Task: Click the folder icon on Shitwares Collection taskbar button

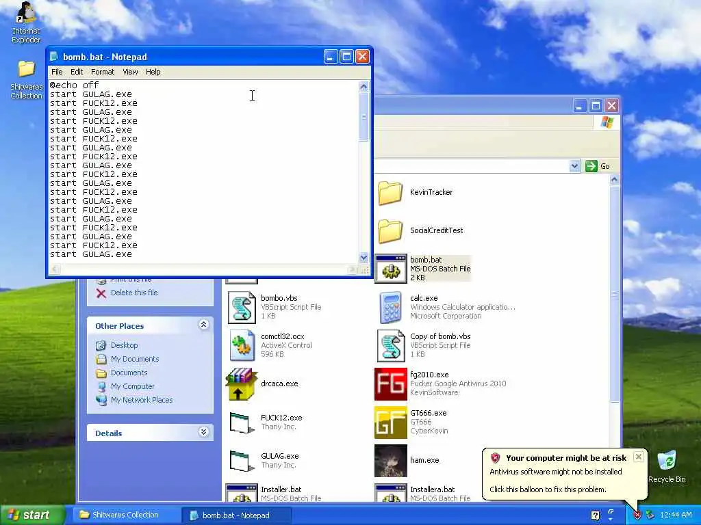Action: [84, 515]
